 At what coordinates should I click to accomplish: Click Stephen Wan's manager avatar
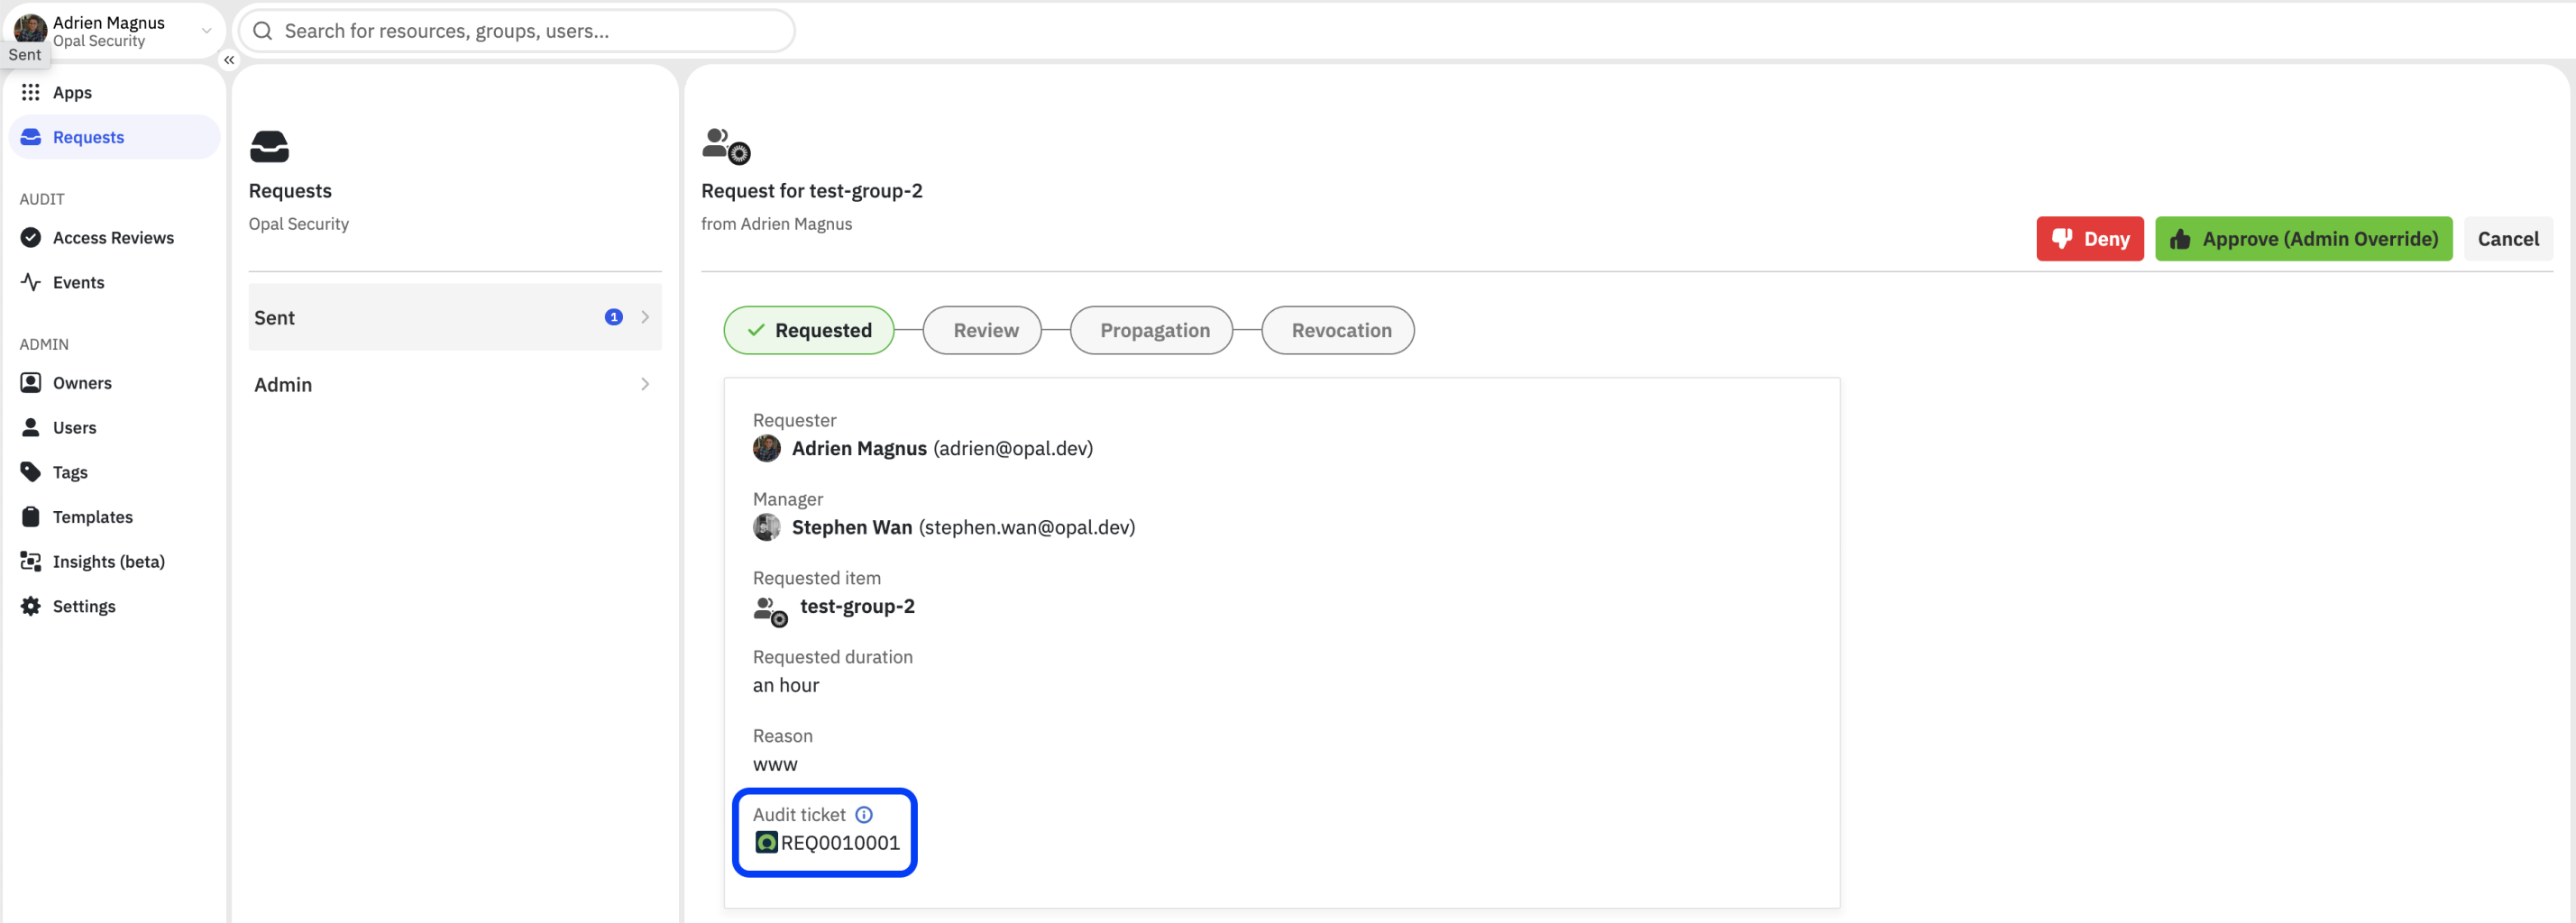click(766, 527)
